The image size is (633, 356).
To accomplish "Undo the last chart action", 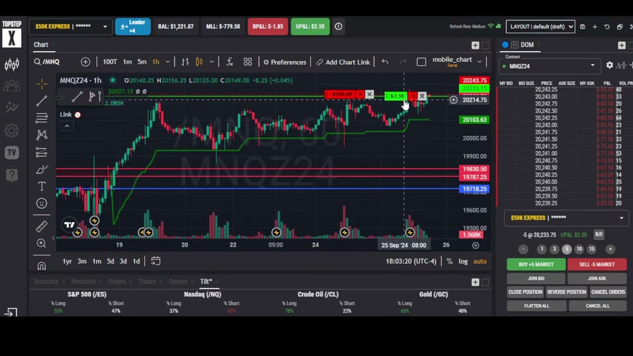I will click(385, 62).
